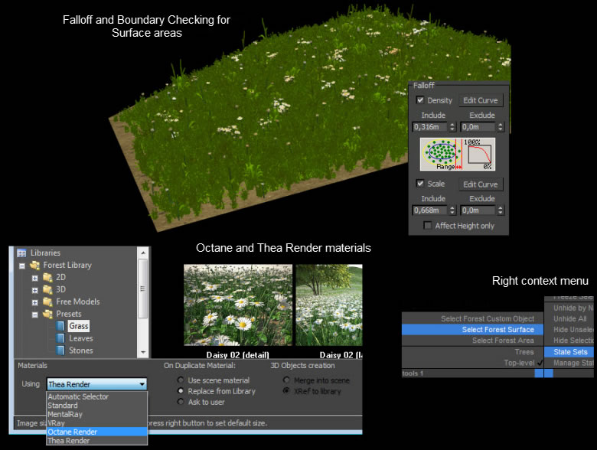
Task: Choose VRay from renderer list
Action: (x=96, y=423)
